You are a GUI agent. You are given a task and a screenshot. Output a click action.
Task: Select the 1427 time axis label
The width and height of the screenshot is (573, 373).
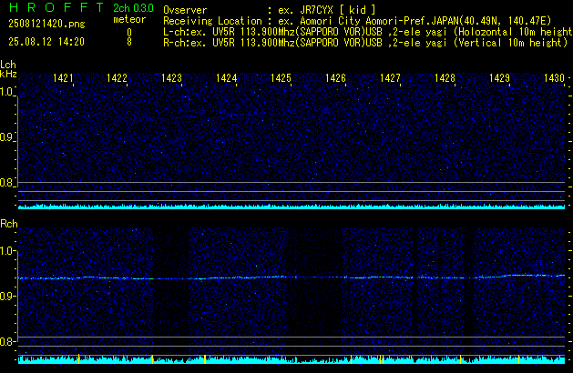tap(390, 78)
